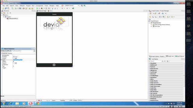This screenshot has width=193, height=108.
Task: Open the Tools menu
Action: click(46, 6)
